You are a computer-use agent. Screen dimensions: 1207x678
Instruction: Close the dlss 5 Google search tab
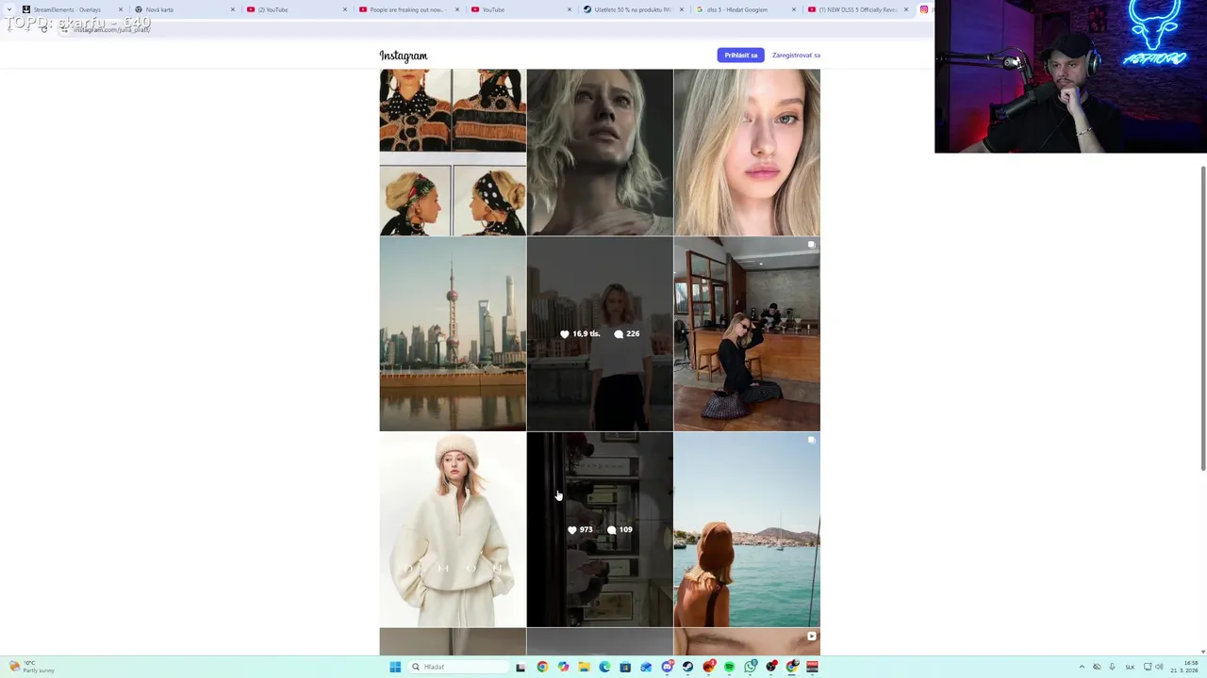(794, 9)
